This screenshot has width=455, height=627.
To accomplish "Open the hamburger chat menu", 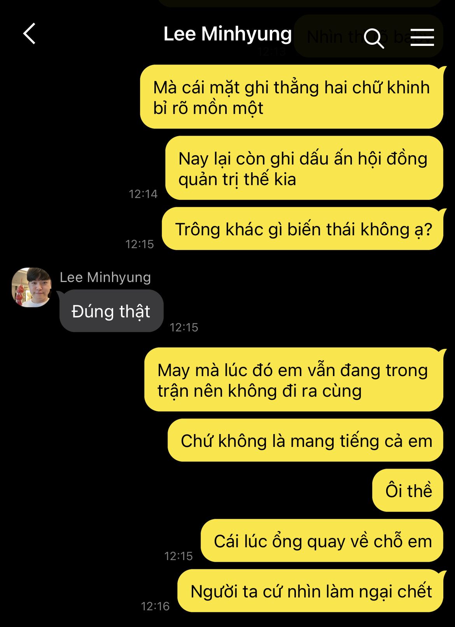I will tap(422, 37).
